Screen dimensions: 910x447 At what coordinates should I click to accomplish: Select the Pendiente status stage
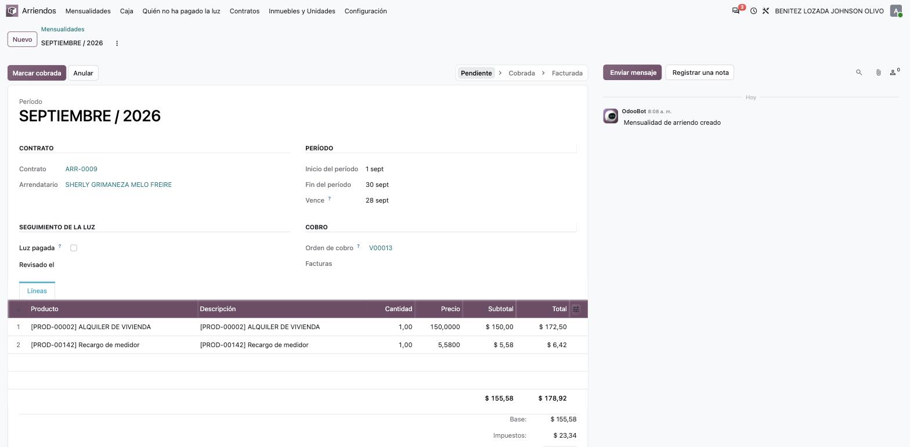(476, 73)
